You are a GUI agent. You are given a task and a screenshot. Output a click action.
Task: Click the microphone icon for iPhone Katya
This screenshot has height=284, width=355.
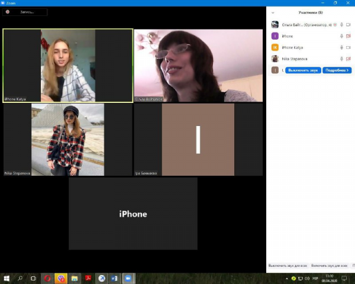(x=341, y=47)
